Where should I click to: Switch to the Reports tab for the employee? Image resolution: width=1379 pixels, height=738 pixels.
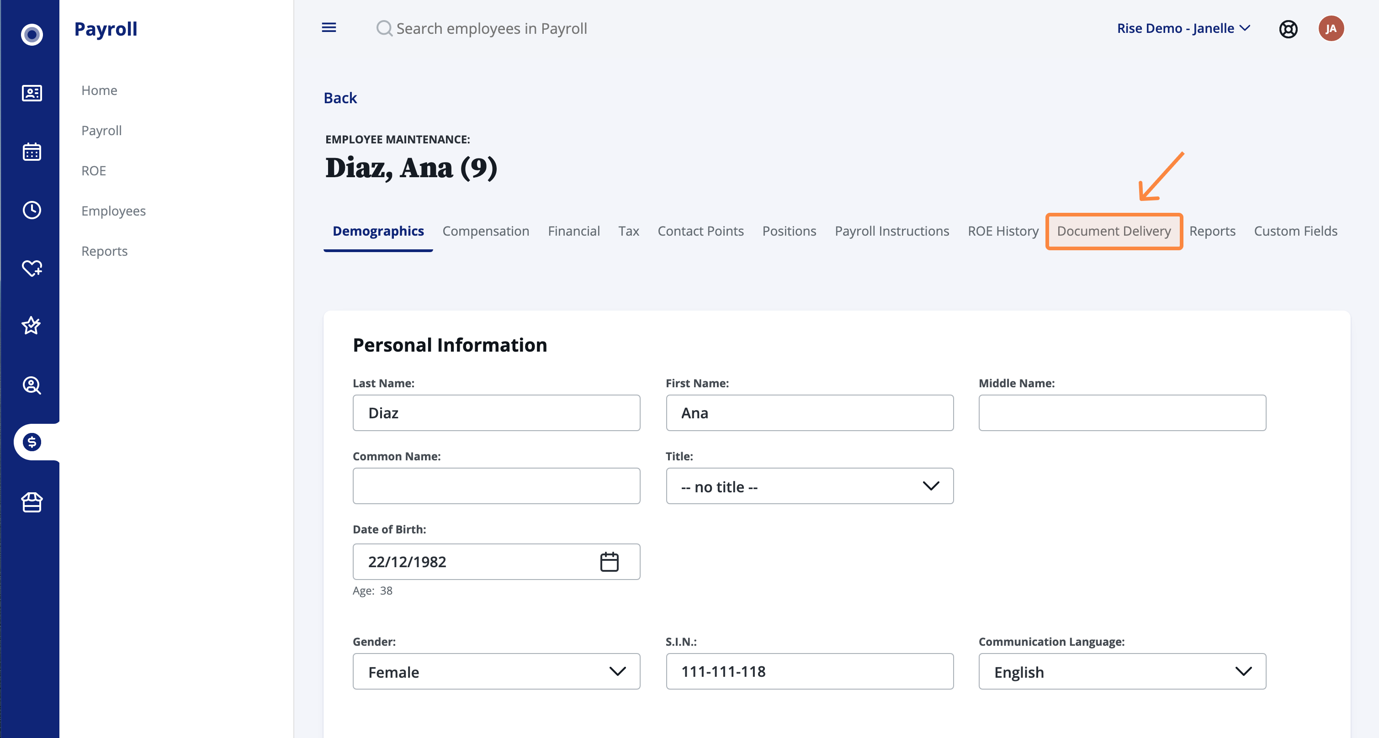click(1212, 231)
